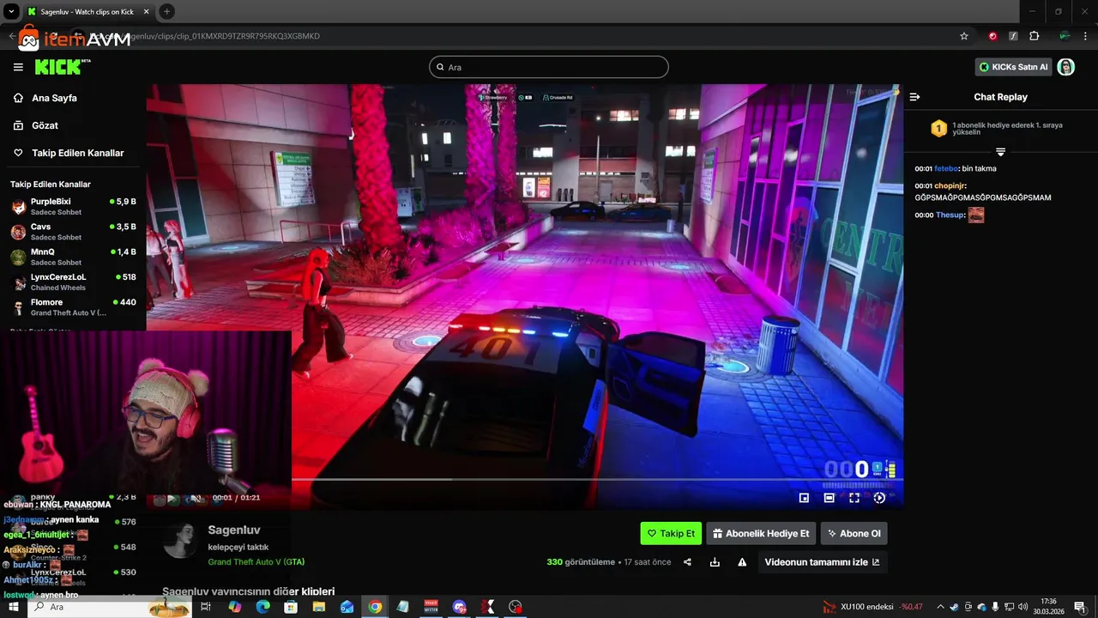Click the red recorder extension icon
The image size is (1098, 618).
[992, 36]
